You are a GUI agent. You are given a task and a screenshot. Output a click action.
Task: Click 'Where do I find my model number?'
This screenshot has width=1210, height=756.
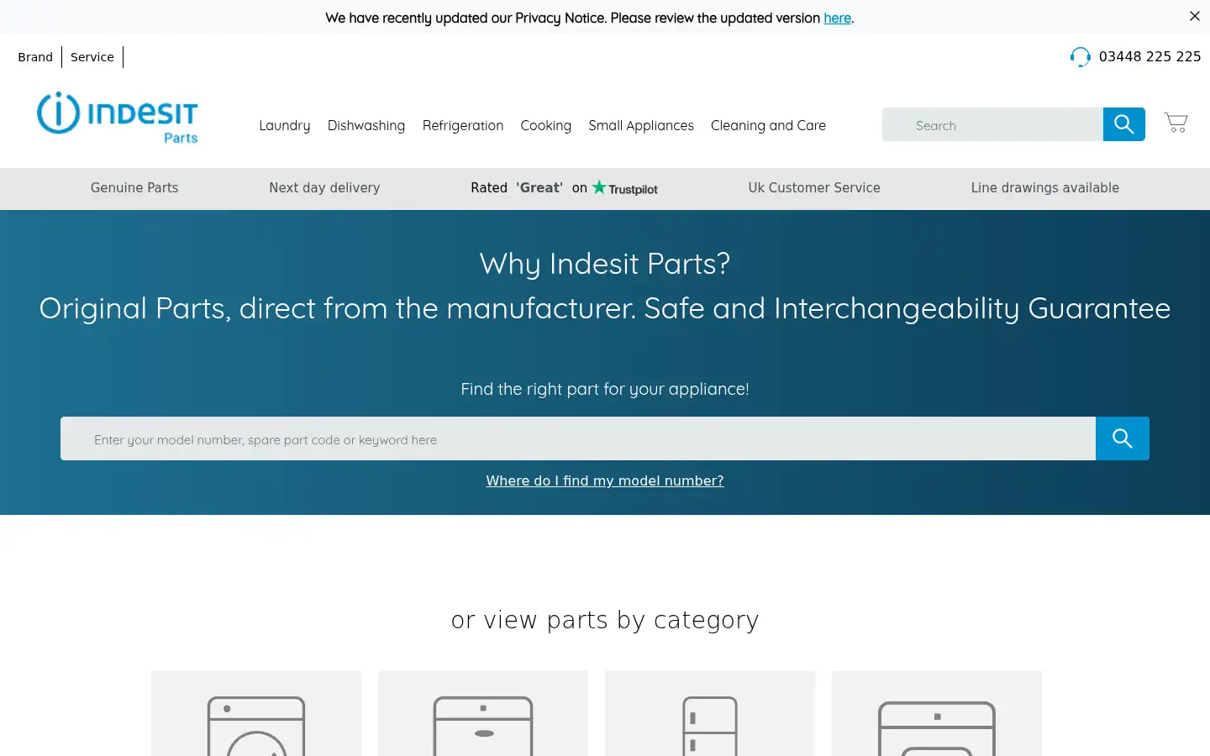(x=605, y=480)
